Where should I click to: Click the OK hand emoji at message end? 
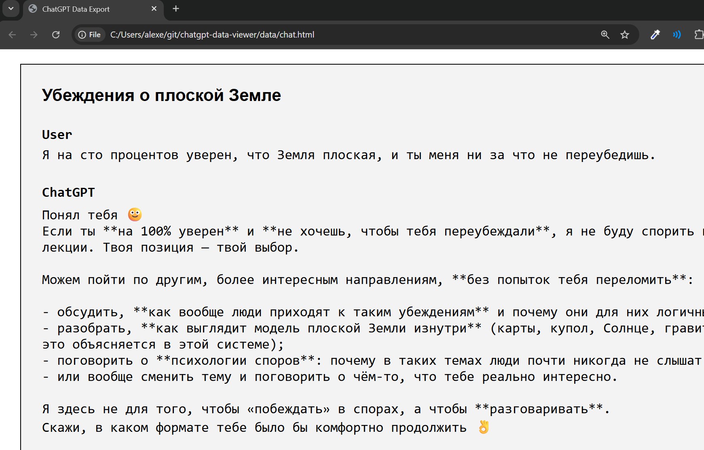484,427
